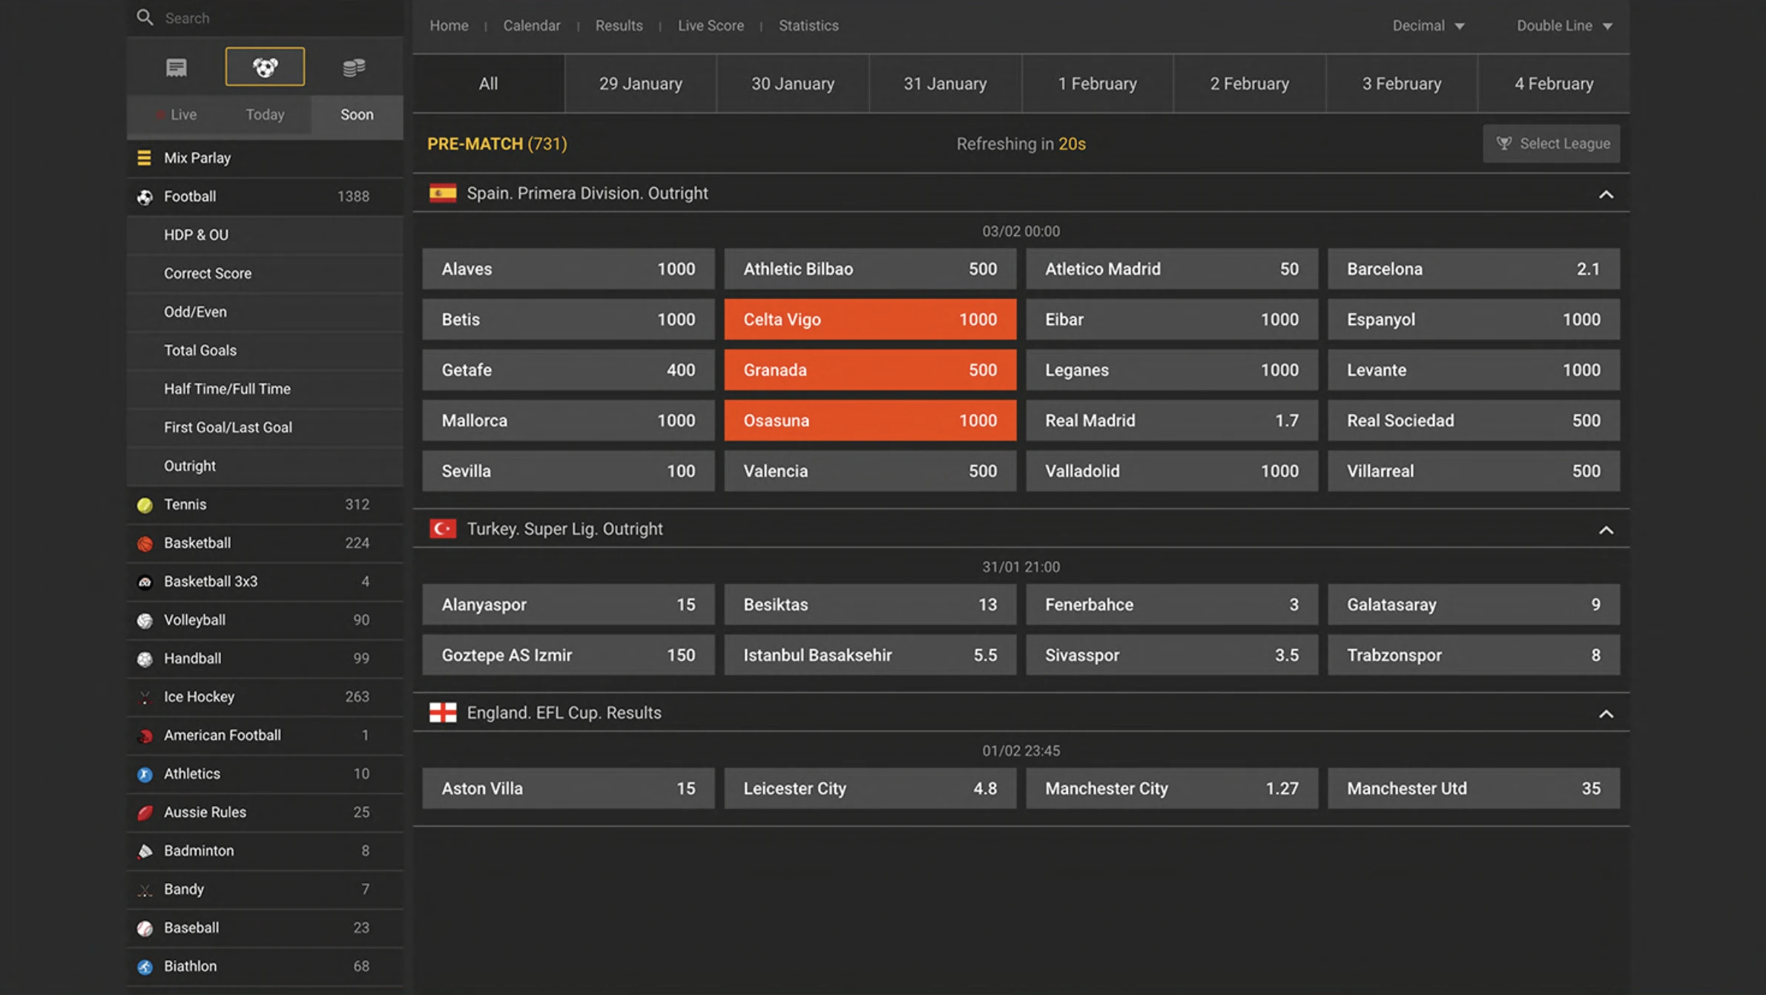The image size is (1766, 995).
Task: Click the Tennis ball icon
Action: pyautogui.click(x=145, y=505)
